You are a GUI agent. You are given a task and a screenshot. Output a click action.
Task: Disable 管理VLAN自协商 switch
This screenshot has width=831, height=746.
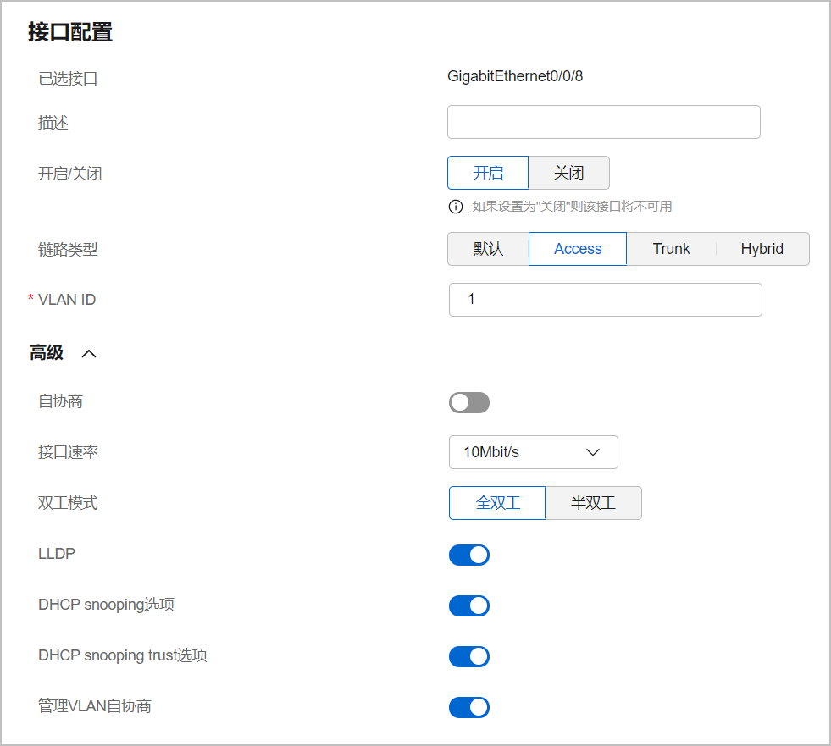tap(469, 707)
